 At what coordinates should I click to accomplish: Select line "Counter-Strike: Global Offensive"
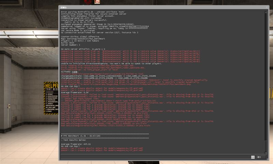click(x=80, y=37)
